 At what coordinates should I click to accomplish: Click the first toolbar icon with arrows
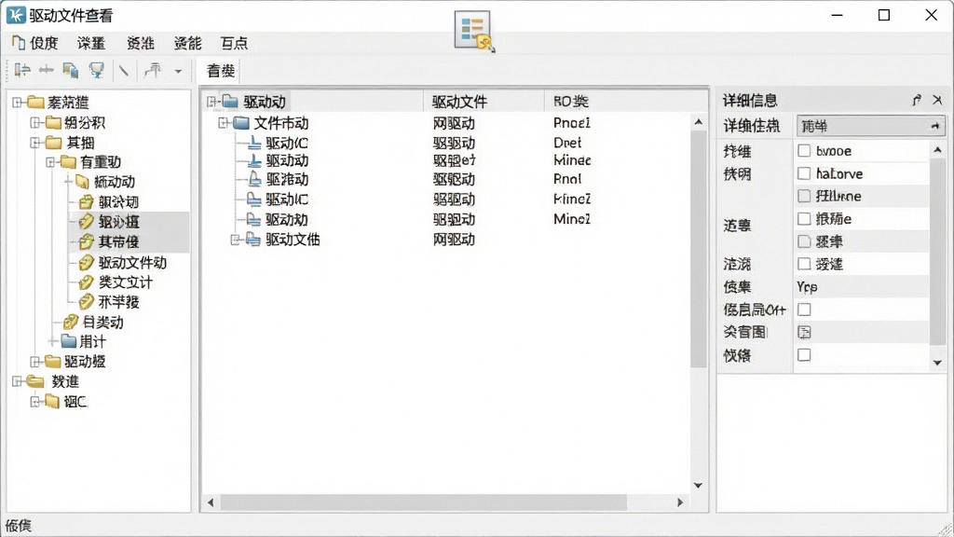coord(22,71)
